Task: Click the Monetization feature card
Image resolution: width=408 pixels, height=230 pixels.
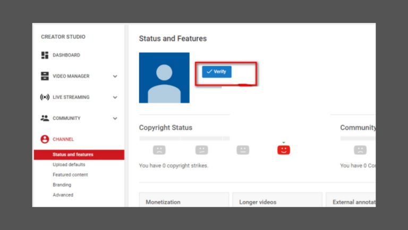Action: pyautogui.click(x=184, y=200)
